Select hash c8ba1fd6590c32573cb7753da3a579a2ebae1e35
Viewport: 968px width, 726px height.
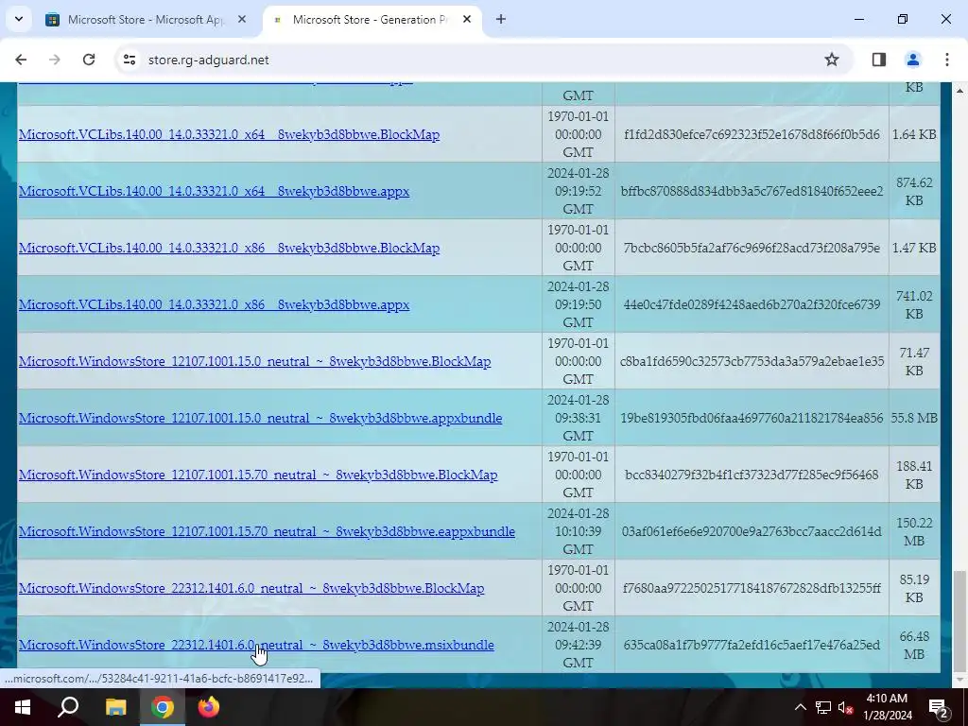click(x=752, y=362)
